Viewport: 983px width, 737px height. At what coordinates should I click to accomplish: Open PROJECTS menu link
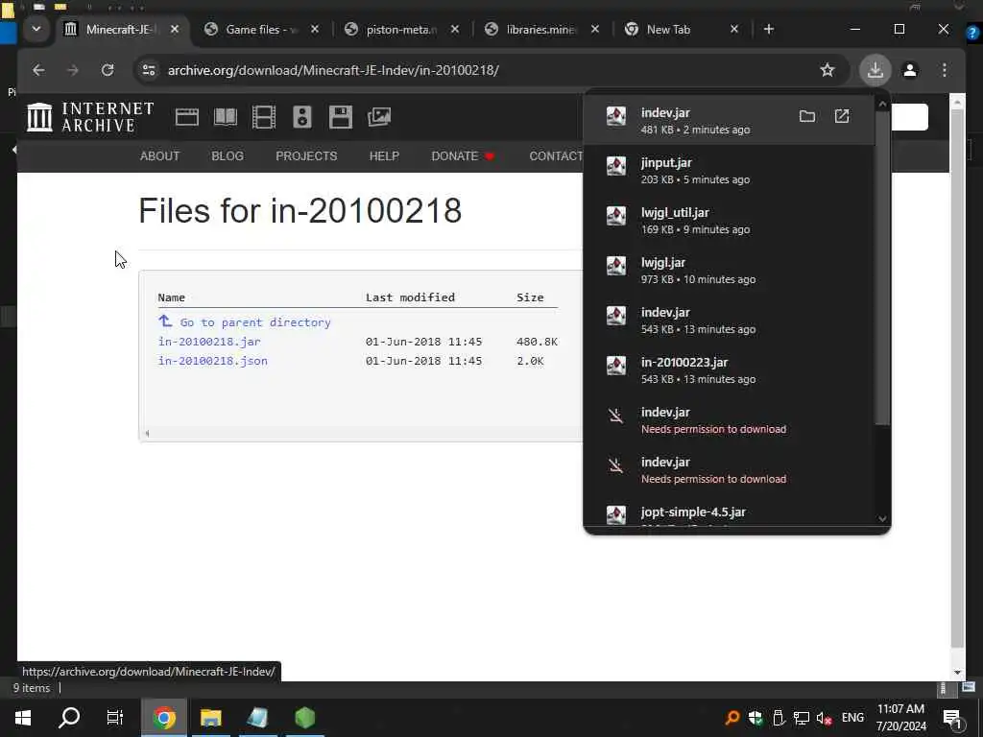[306, 156]
